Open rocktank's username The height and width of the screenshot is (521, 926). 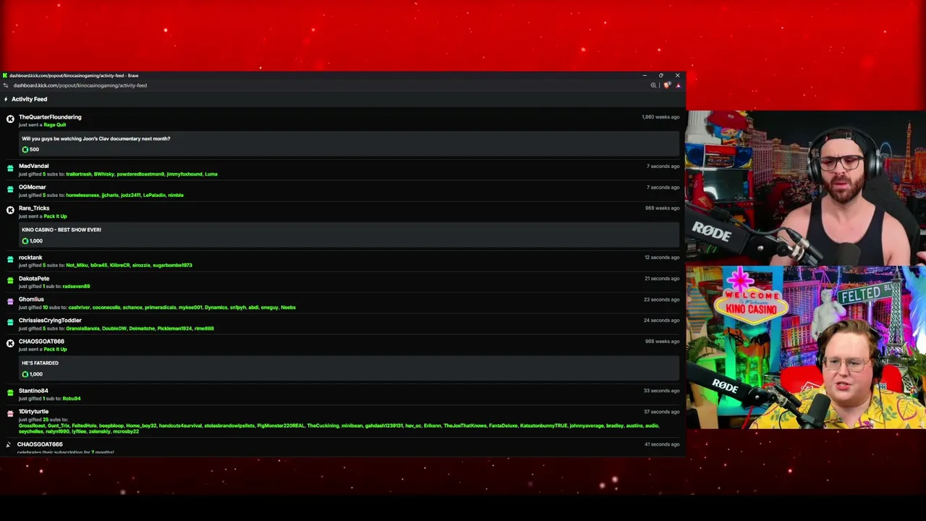pyautogui.click(x=30, y=258)
